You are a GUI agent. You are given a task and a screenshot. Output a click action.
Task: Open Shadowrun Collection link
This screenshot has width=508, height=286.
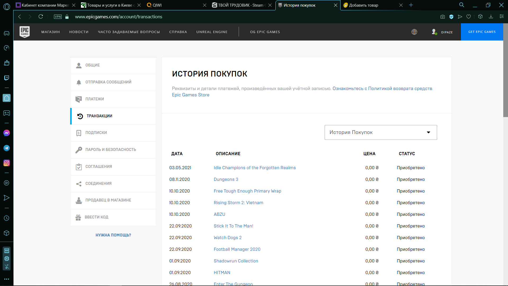[x=236, y=261]
